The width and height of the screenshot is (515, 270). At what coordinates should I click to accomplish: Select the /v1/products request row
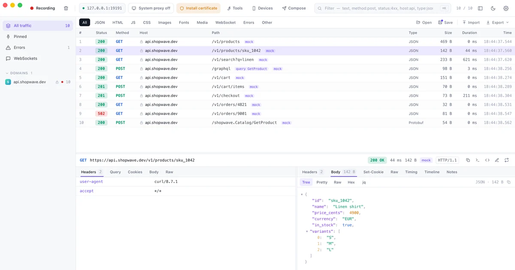(x=295, y=42)
